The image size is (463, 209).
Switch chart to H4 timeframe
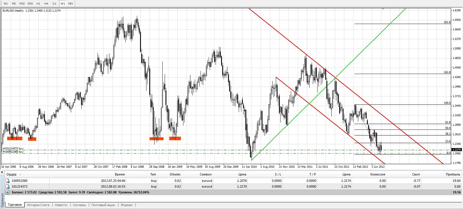pyautogui.click(x=46, y=3)
